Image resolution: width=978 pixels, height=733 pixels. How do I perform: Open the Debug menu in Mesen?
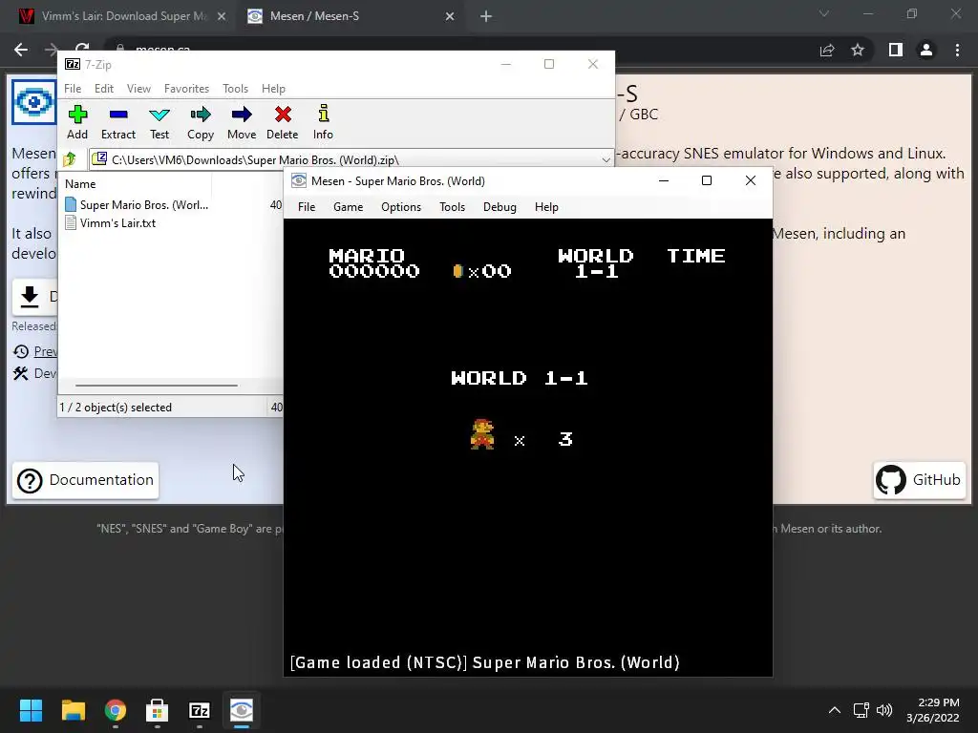click(x=500, y=207)
